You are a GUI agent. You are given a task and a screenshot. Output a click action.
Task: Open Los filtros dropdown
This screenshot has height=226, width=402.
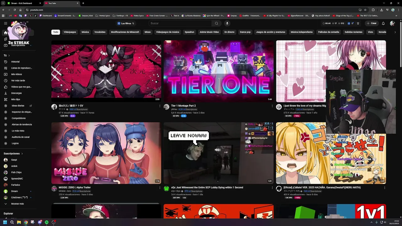click(x=126, y=24)
